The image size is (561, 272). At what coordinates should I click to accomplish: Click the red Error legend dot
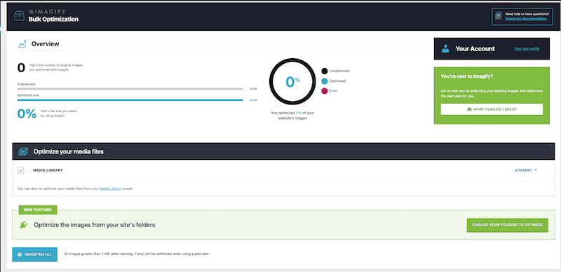pyautogui.click(x=325, y=91)
